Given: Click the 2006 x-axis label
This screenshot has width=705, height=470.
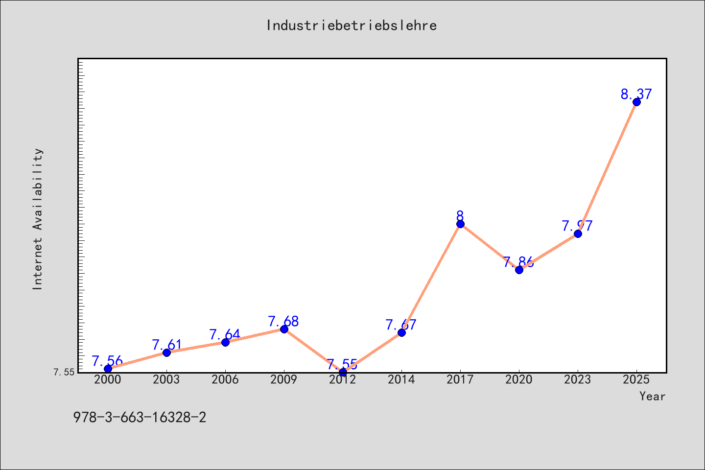Looking at the screenshot, I should click(225, 379).
